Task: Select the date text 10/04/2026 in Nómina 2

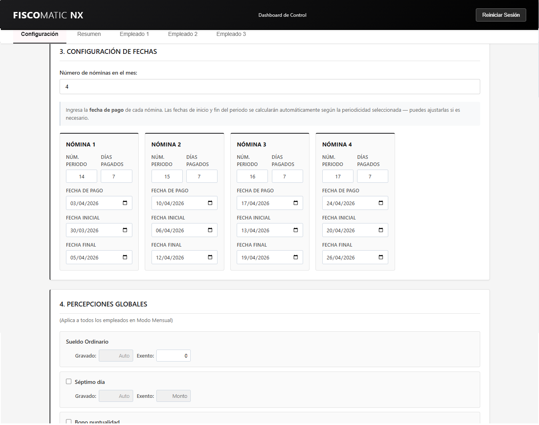Action: click(170, 203)
